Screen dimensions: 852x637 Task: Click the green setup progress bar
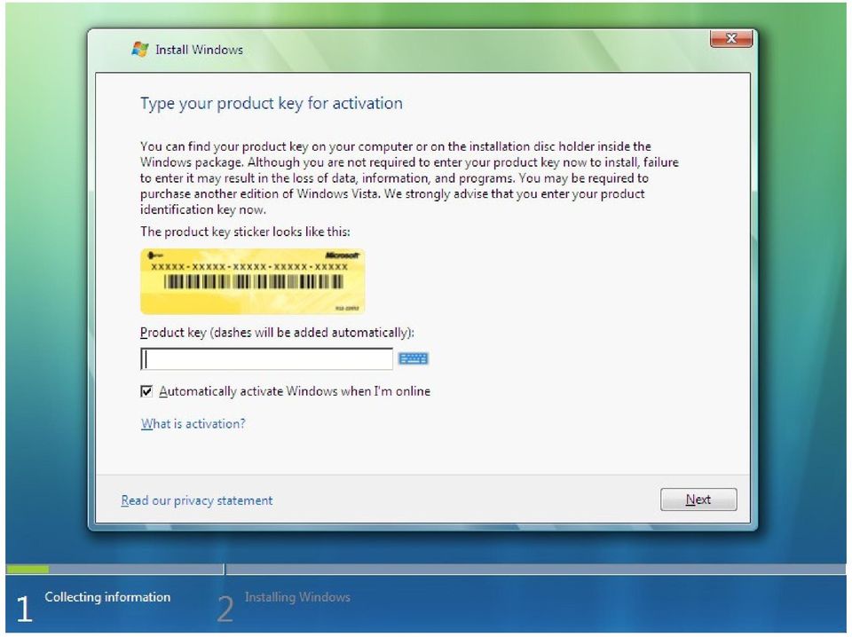28,569
